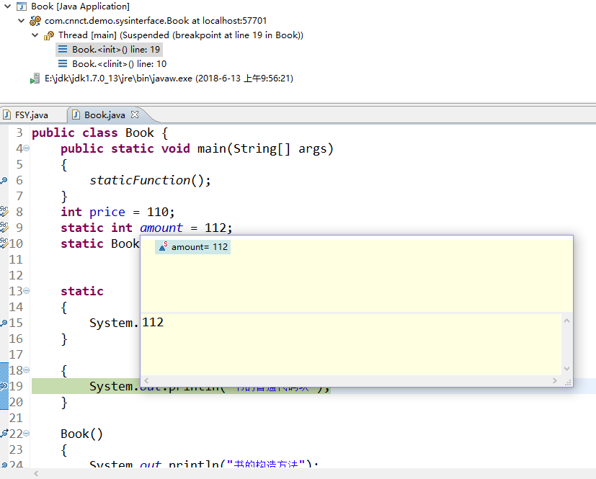Switch to the FSY.java editor tab
The width and height of the screenshot is (596, 479).
point(31,115)
